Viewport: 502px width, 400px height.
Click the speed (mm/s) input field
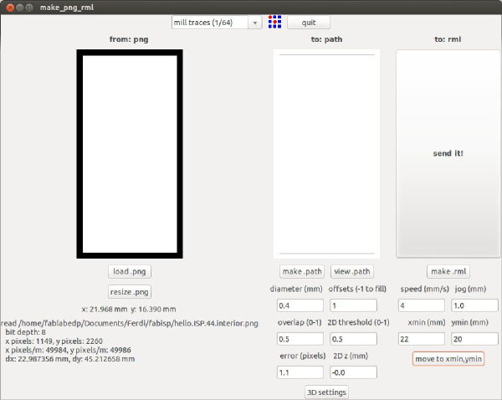422,305
